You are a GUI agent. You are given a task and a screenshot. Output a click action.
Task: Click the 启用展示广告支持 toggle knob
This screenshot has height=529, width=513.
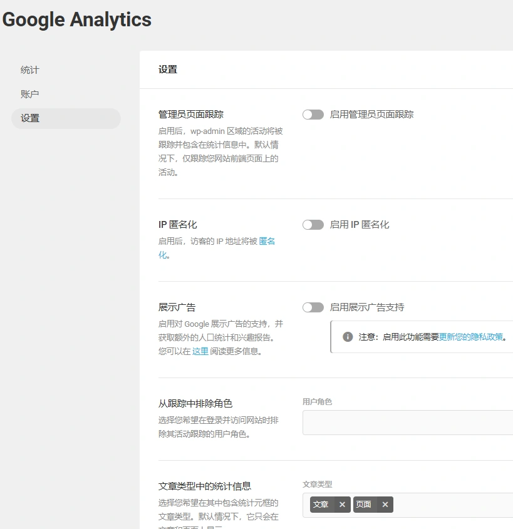pos(308,307)
